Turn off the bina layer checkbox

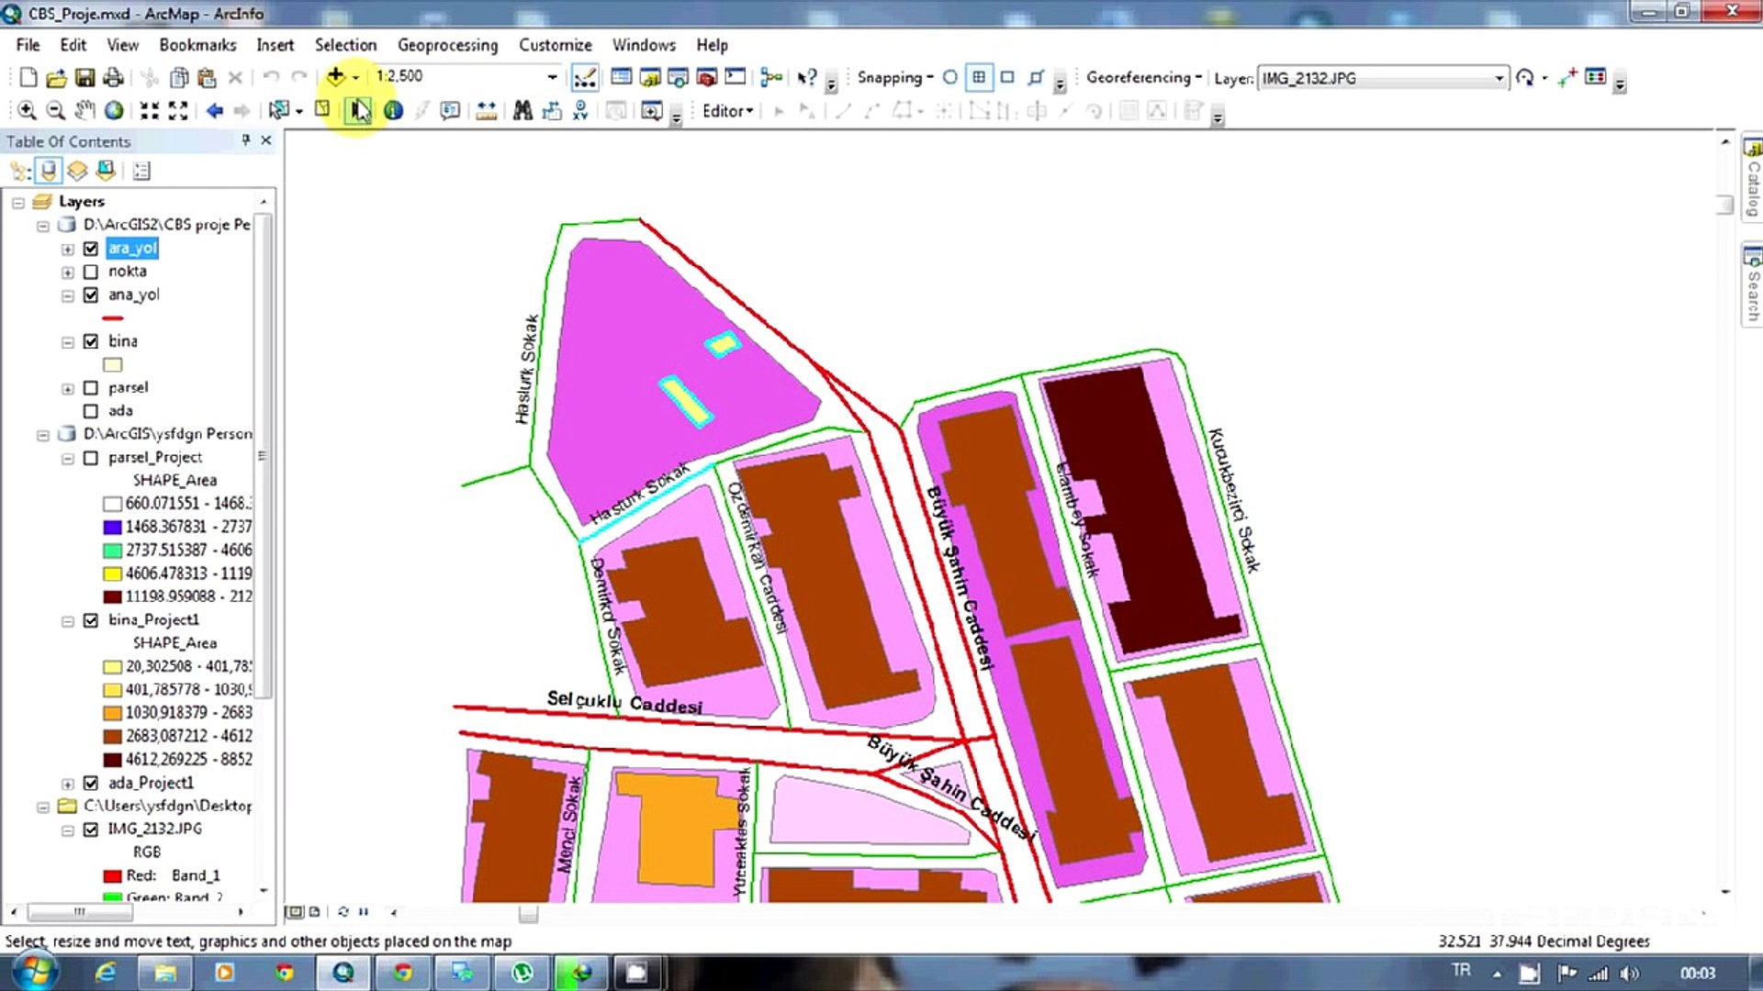point(91,341)
